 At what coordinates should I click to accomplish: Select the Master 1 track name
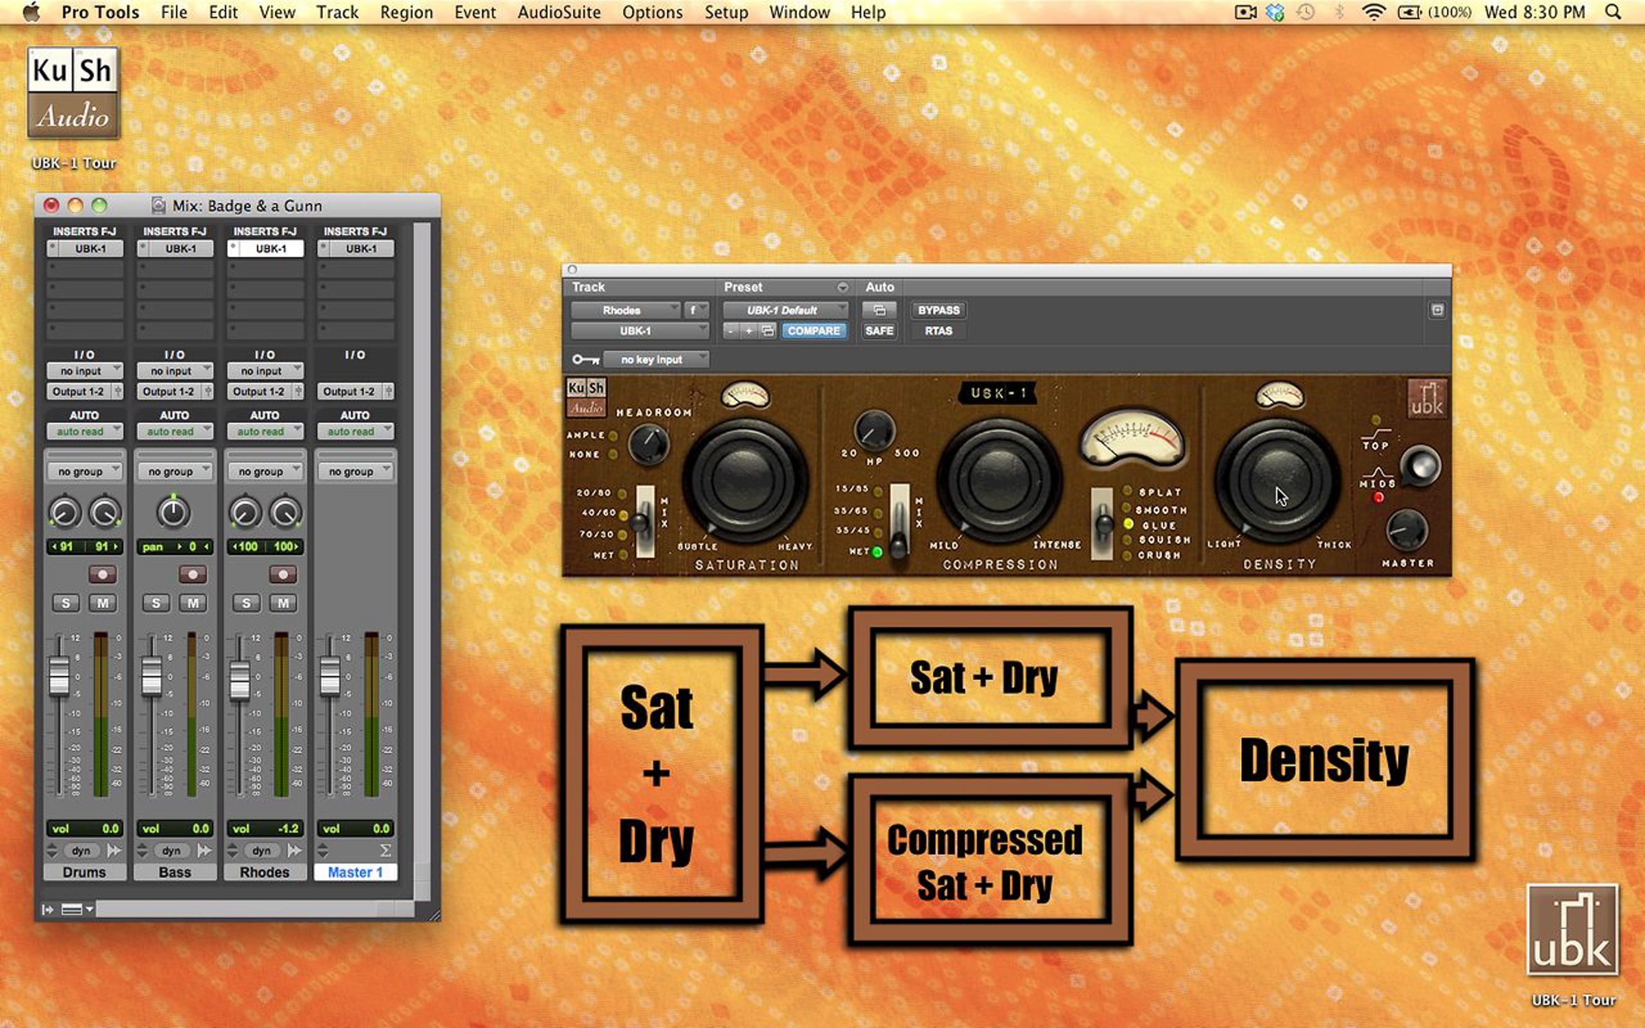[355, 872]
